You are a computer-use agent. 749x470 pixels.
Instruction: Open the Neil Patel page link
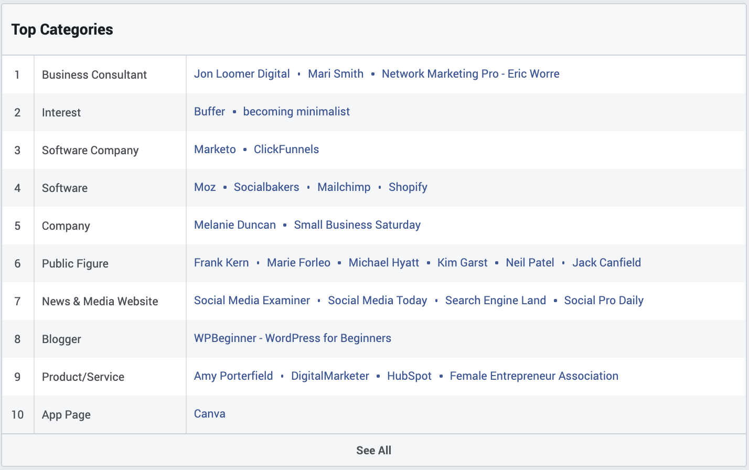[x=530, y=263]
